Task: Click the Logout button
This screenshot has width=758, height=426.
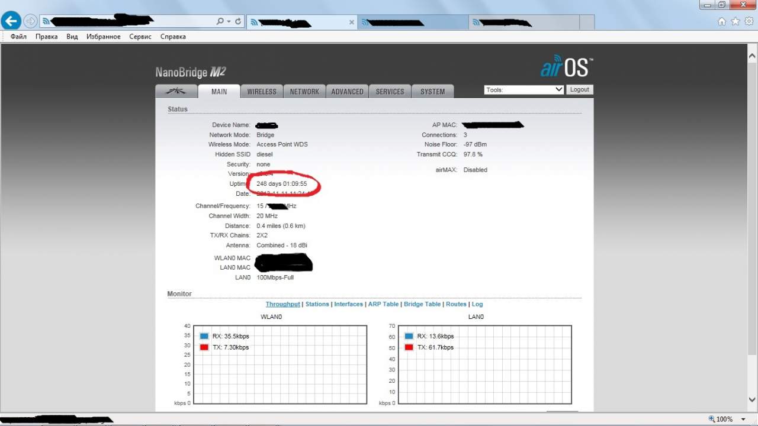Action: (579, 90)
